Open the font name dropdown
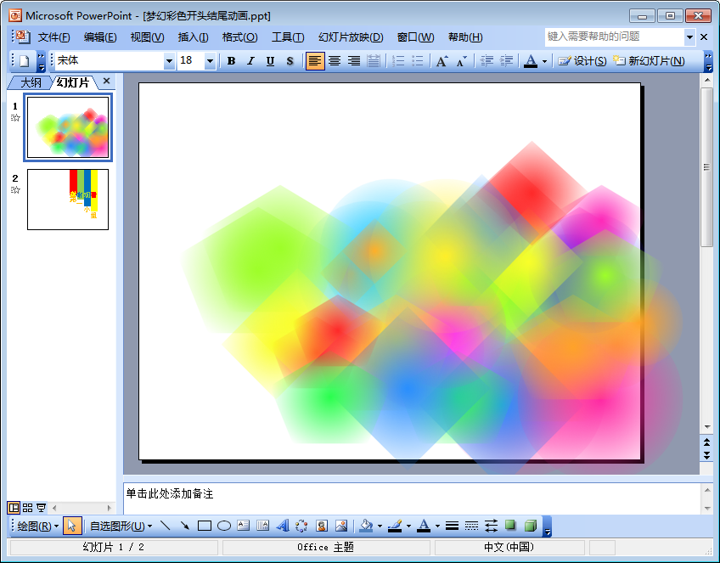This screenshot has height=563, width=720. [x=170, y=60]
